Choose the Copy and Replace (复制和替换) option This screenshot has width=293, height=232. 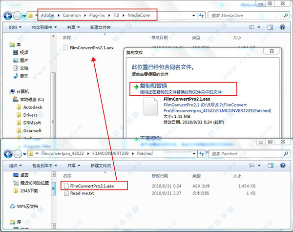click(152, 85)
